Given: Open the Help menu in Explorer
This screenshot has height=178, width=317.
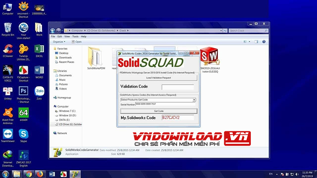Looking at the screenshot, I should pyautogui.click(x=84, y=36).
